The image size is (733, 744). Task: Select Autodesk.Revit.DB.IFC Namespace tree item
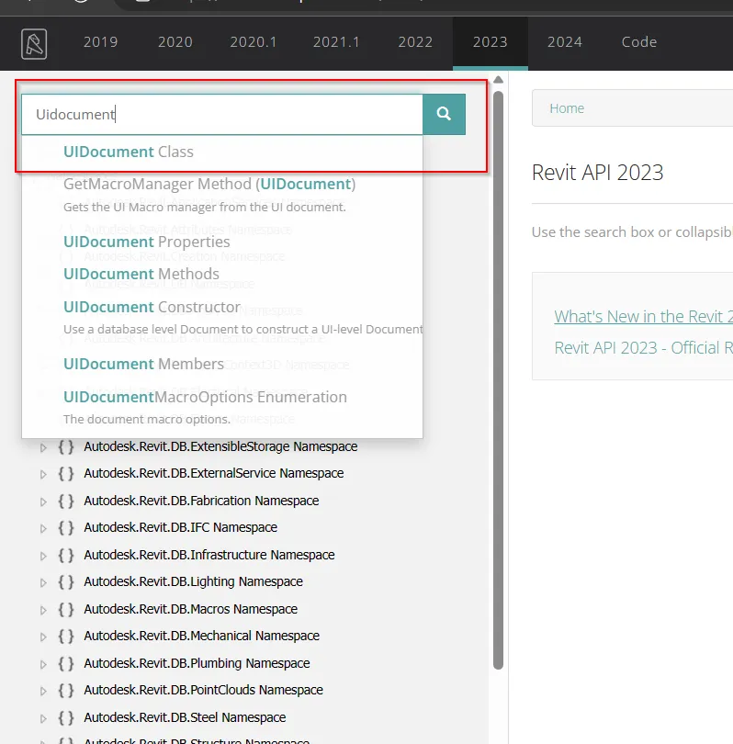tap(180, 527)
